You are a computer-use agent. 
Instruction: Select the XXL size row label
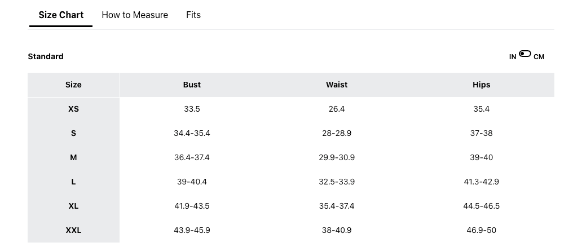73,230
